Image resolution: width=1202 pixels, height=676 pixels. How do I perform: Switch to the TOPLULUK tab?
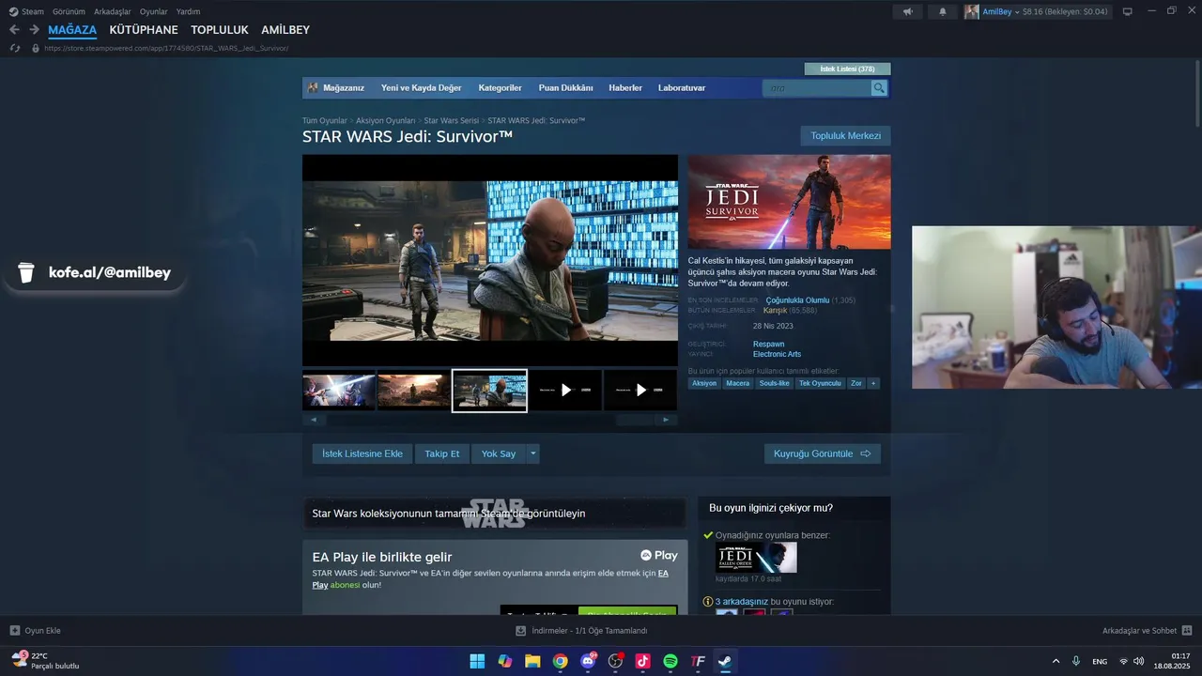220,30
